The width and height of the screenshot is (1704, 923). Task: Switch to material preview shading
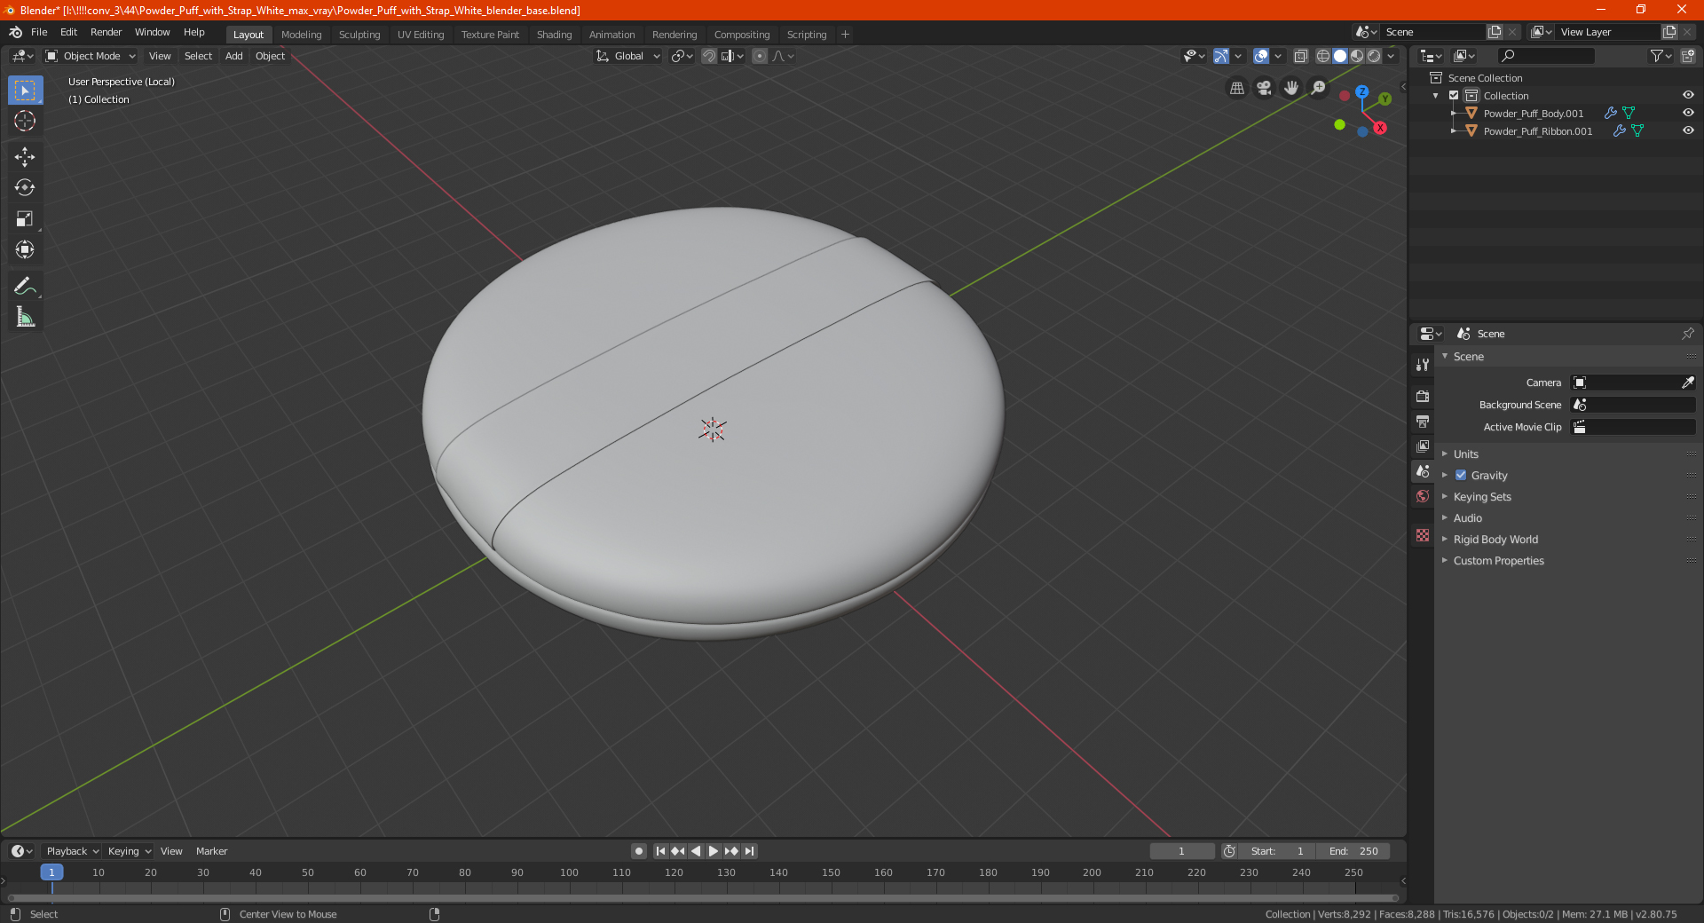coord(1357,56)
